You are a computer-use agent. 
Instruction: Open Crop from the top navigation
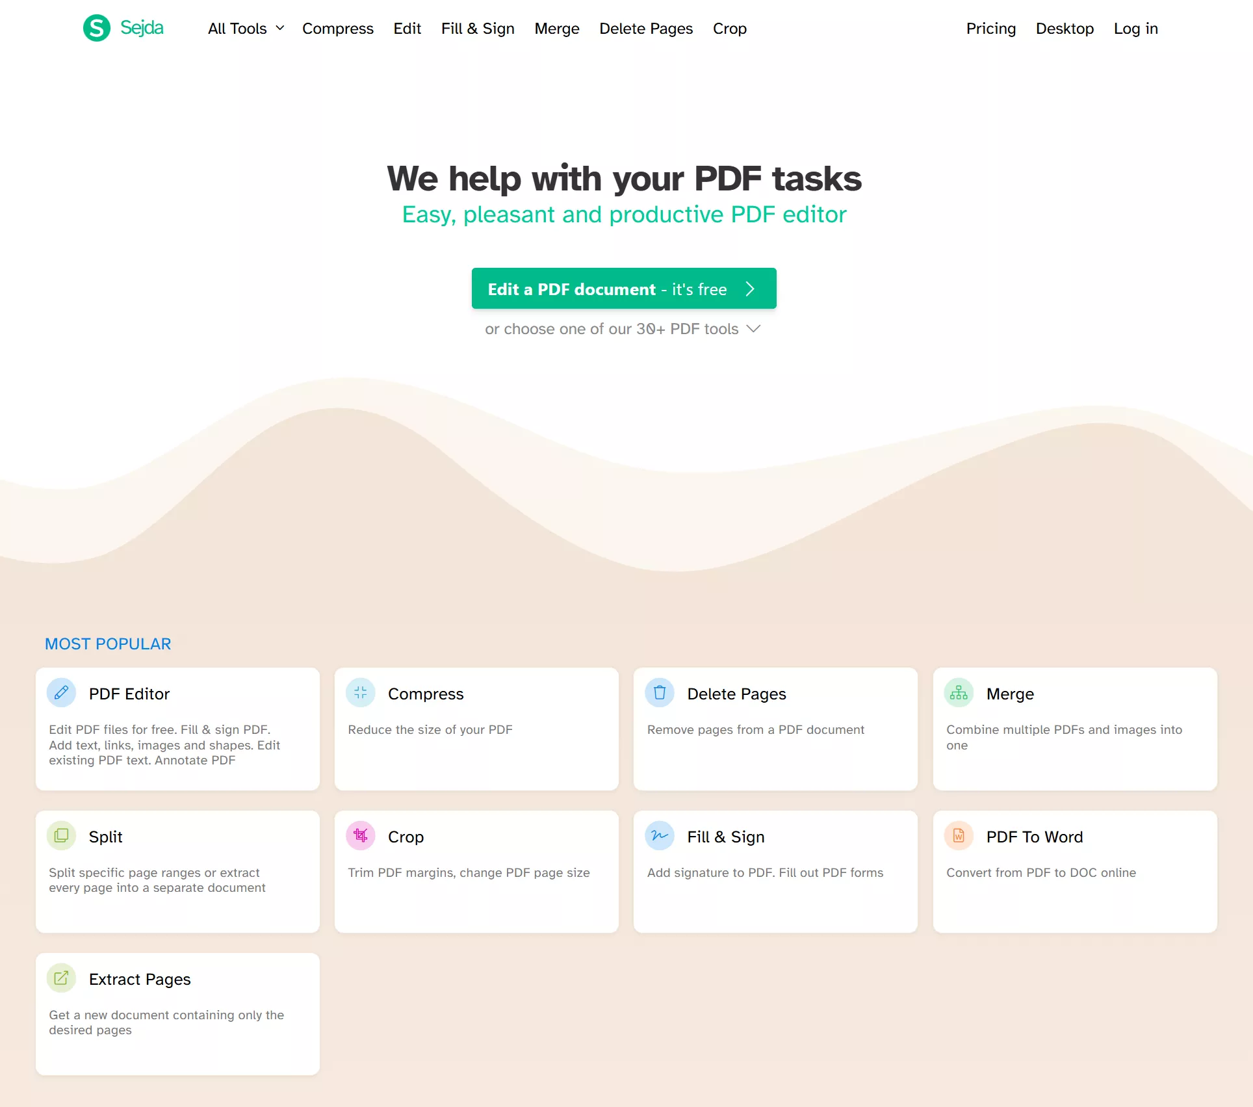pos(729,29)
